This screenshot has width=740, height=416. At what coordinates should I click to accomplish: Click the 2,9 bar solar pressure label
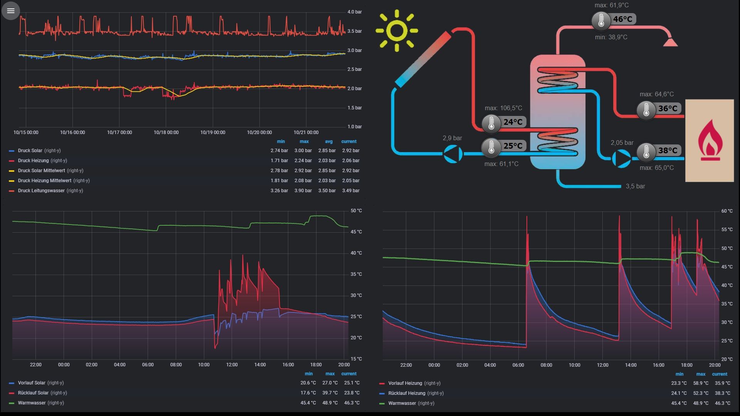coord(452,138)
